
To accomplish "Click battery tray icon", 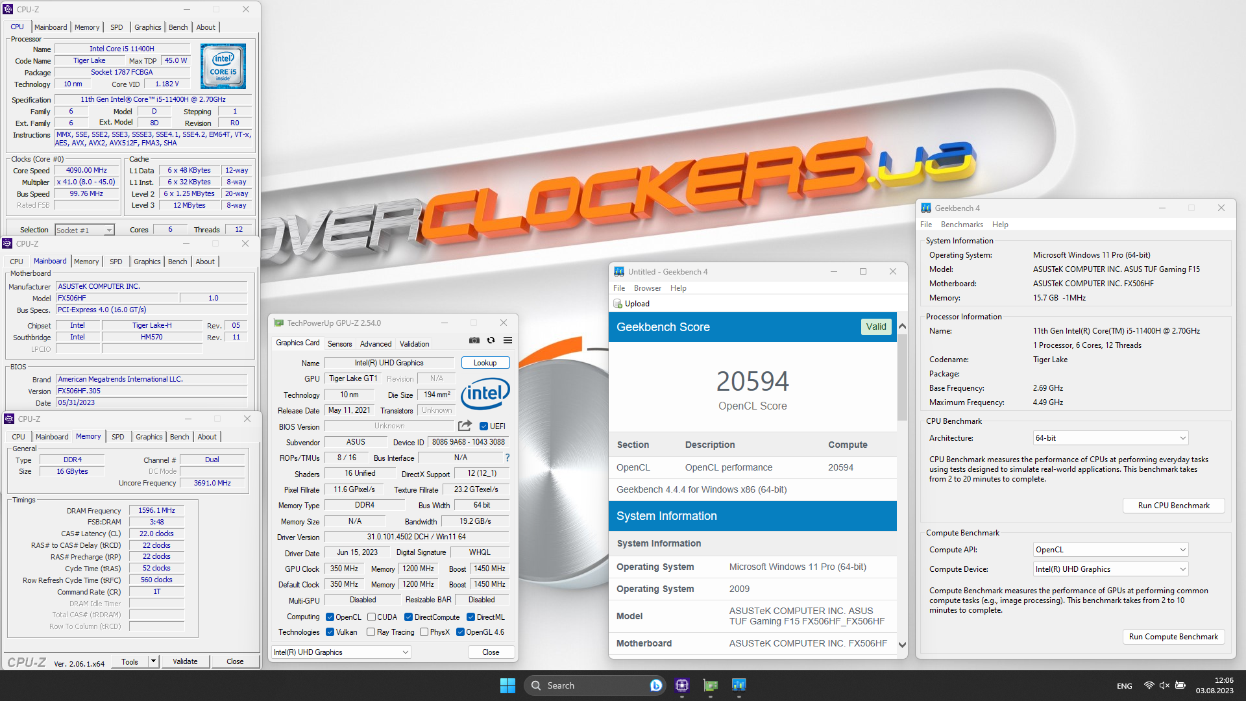I will coord(1180,685).
